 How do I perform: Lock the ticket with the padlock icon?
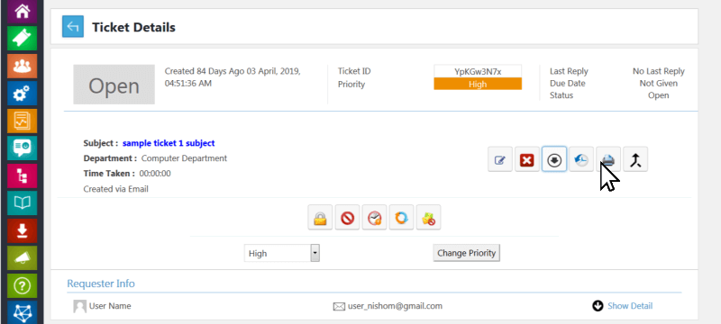pyautogui.click(x=320, y=218)
